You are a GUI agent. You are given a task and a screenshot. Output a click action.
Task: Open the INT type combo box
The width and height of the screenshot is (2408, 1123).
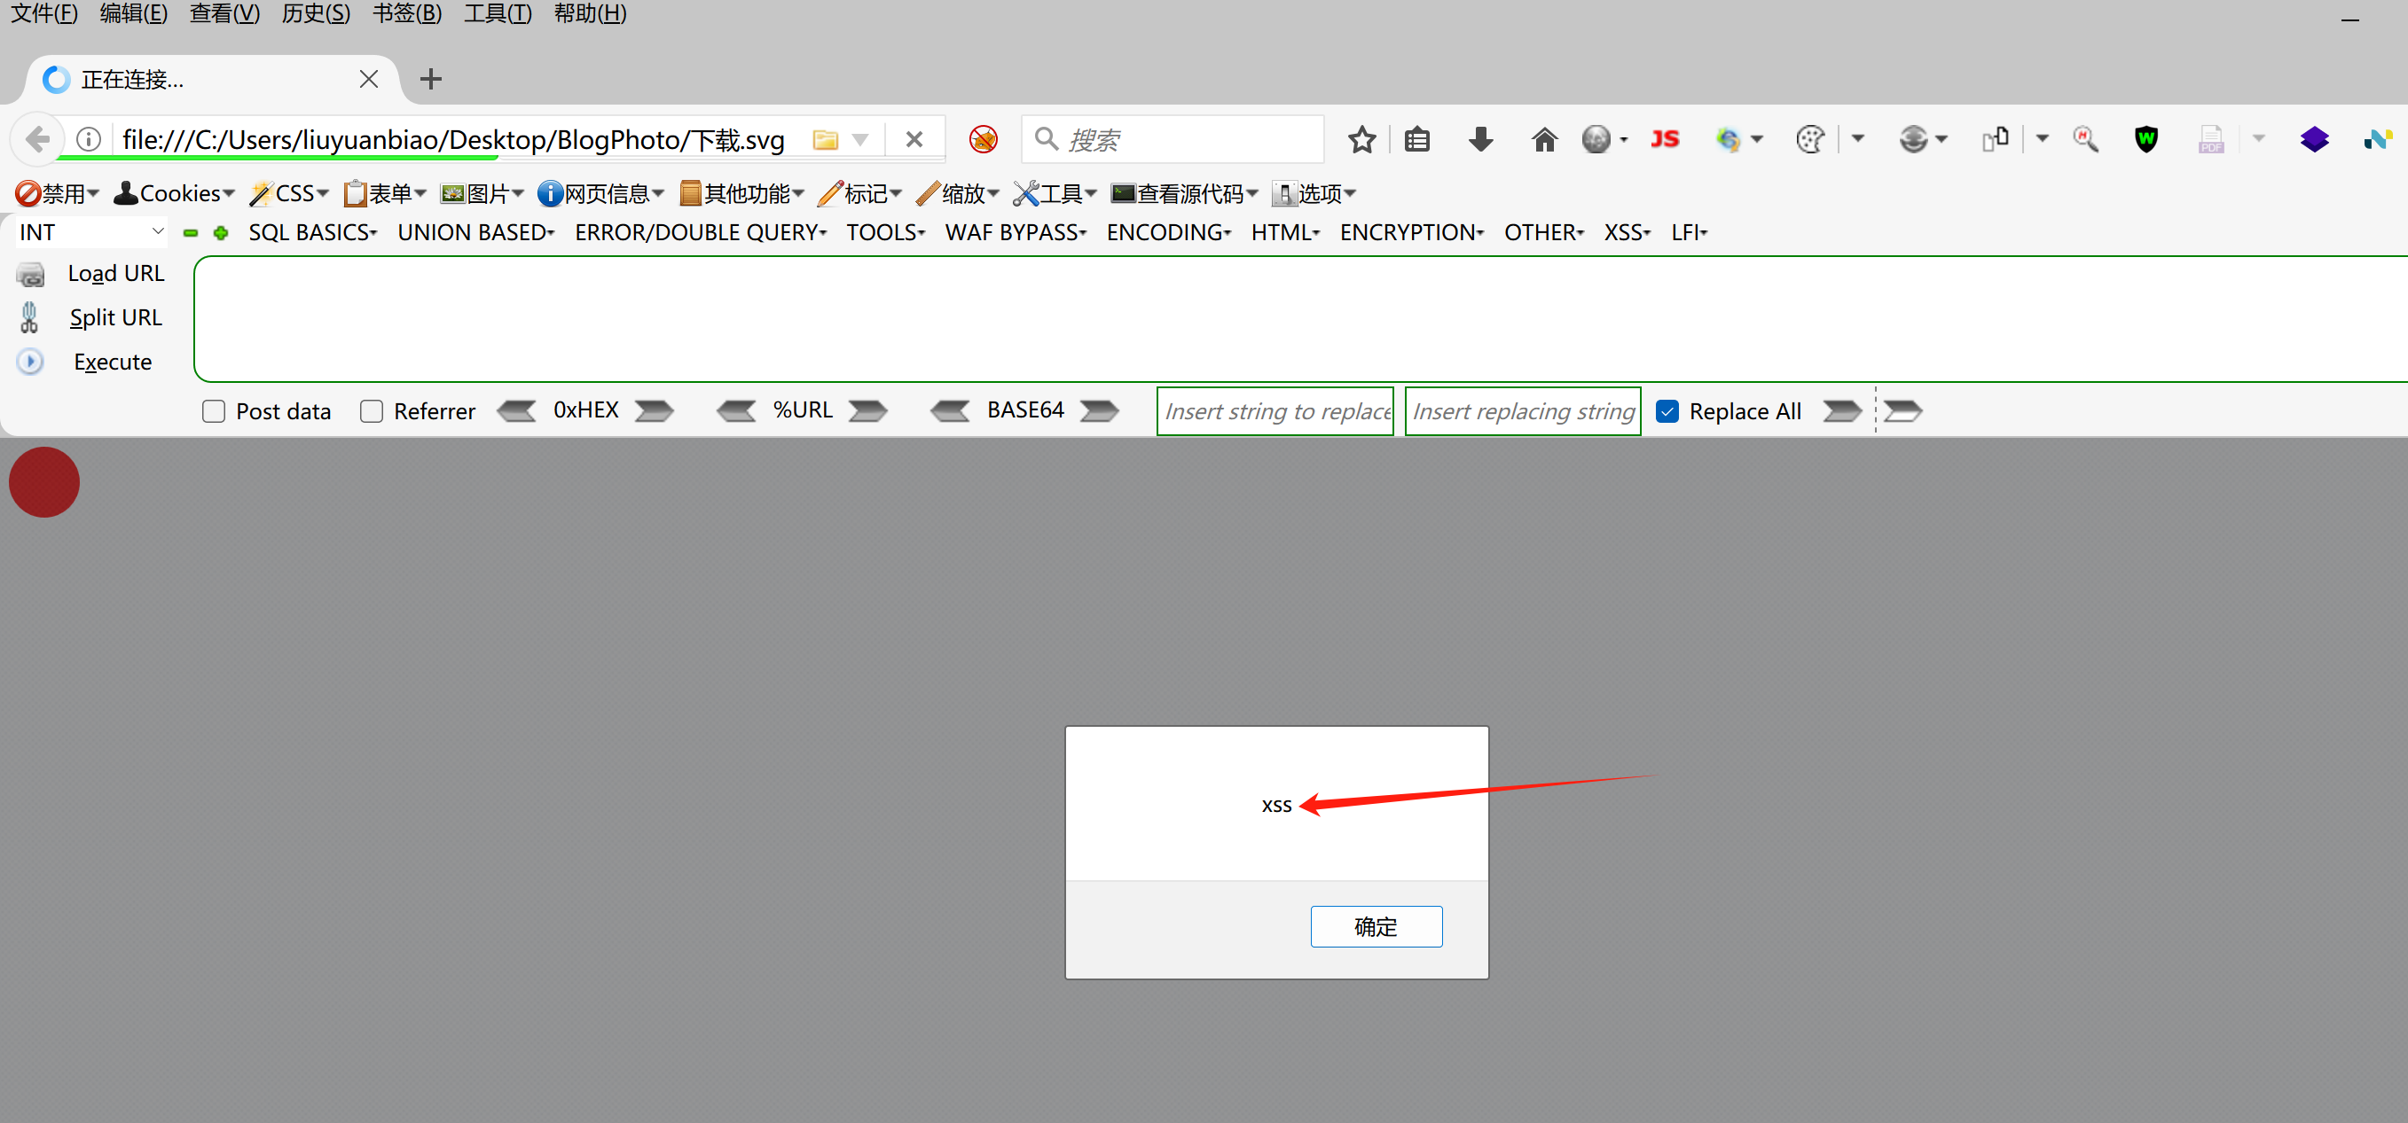(90, 232)
